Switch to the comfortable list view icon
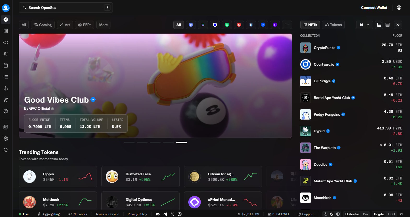This screenshot has height=217, width=410. tap(379, 25)
